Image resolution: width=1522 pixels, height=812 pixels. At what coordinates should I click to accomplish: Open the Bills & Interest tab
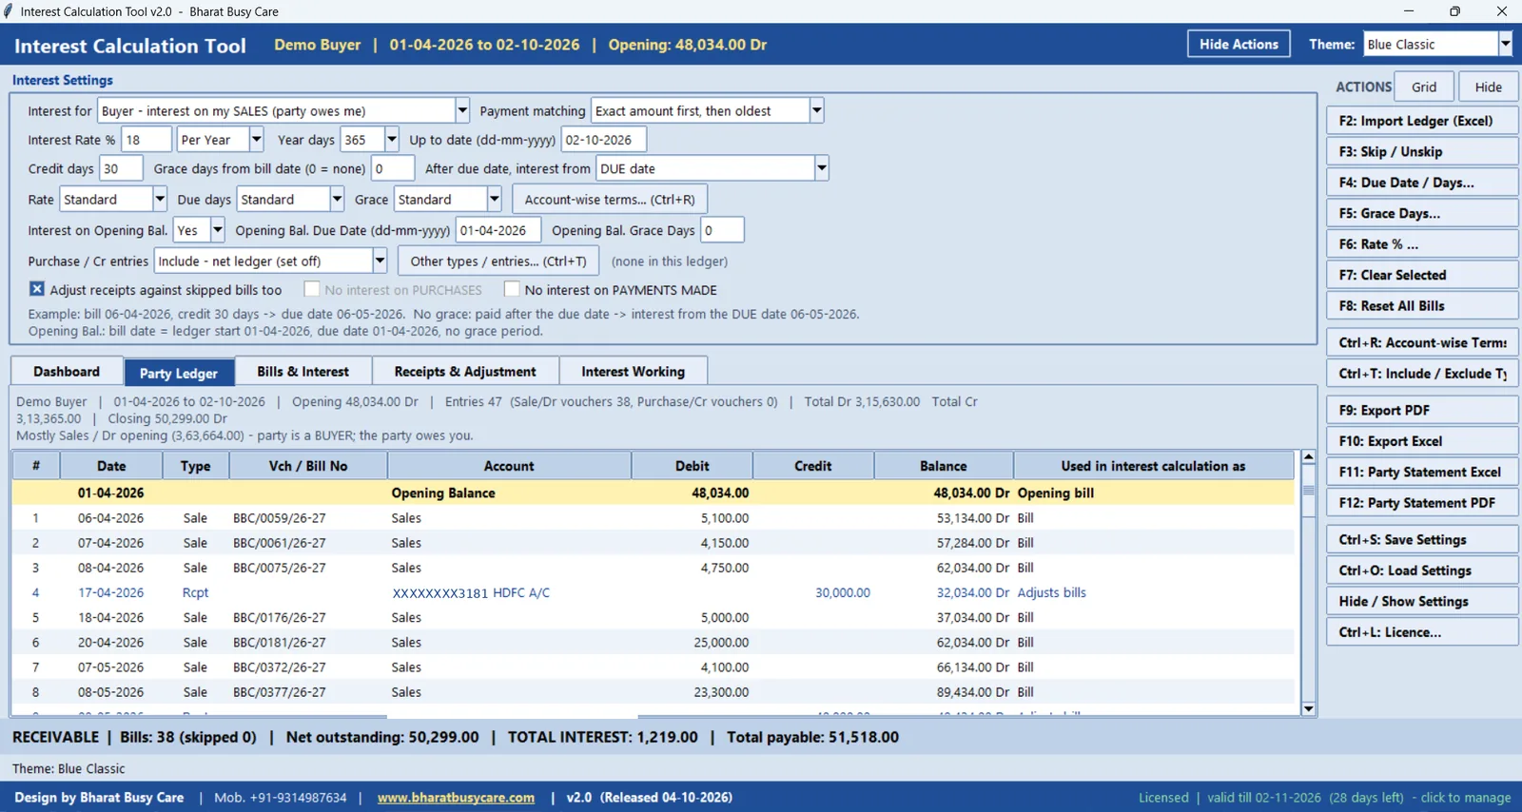click(x=302, y=372)
